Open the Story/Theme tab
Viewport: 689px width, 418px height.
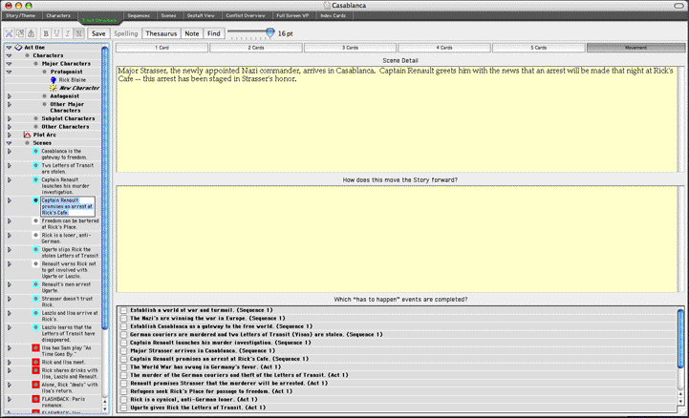[19, 16]
